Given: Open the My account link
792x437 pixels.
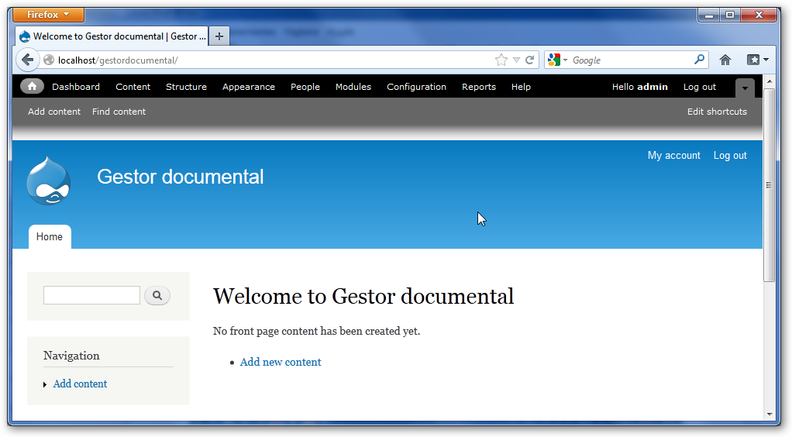Looking at the screenshot, I should (x=673, y=156).
